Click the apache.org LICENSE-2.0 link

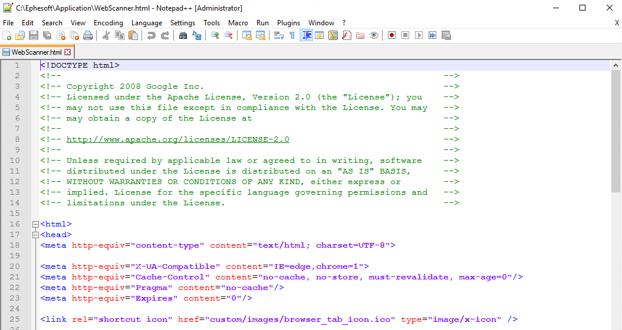coord(177,139)
